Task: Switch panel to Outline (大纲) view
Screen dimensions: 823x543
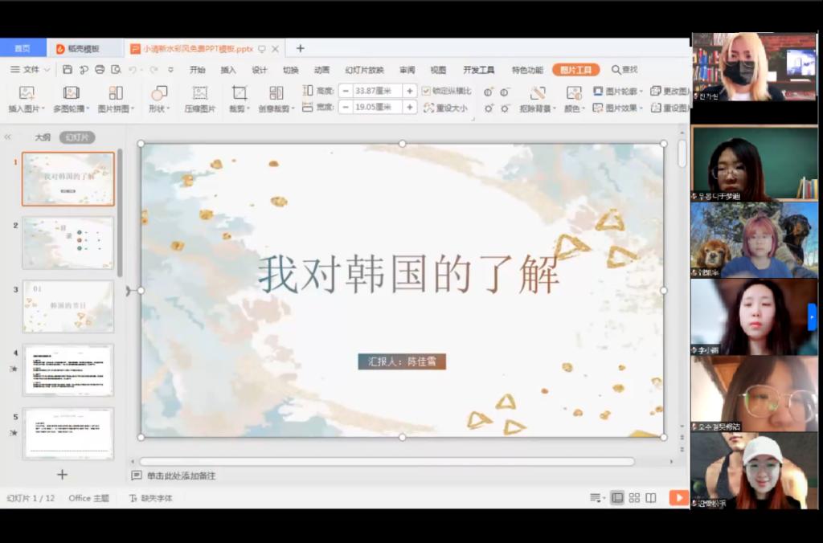Action: [x=43, y=137]
